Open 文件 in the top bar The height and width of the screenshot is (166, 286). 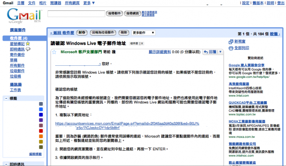[32, 3]
